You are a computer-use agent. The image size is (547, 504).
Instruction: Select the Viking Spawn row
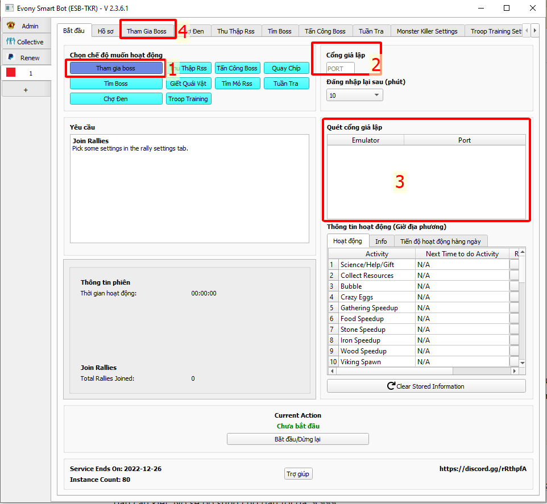point(424,362)
